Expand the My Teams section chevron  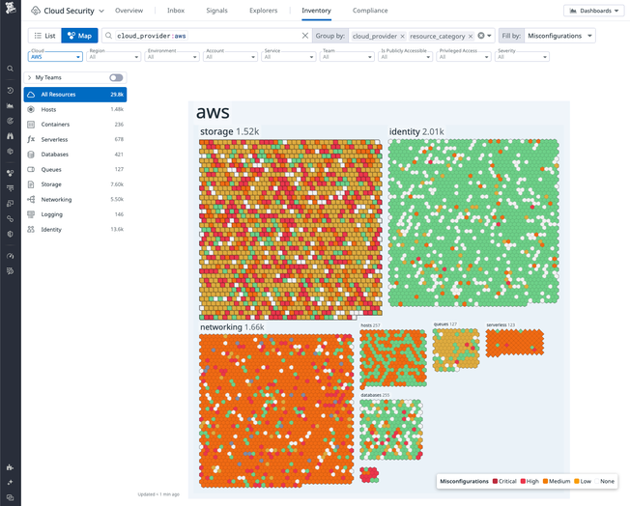[x=30, y=77]
